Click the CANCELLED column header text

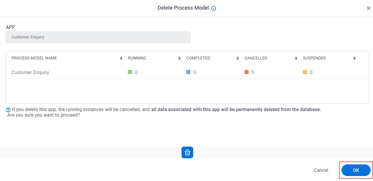(x=256, y=58)
